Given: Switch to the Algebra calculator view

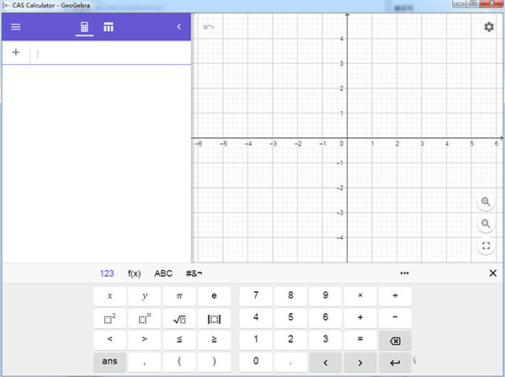Looking at the screenshot, I should [x=84, y=27].
